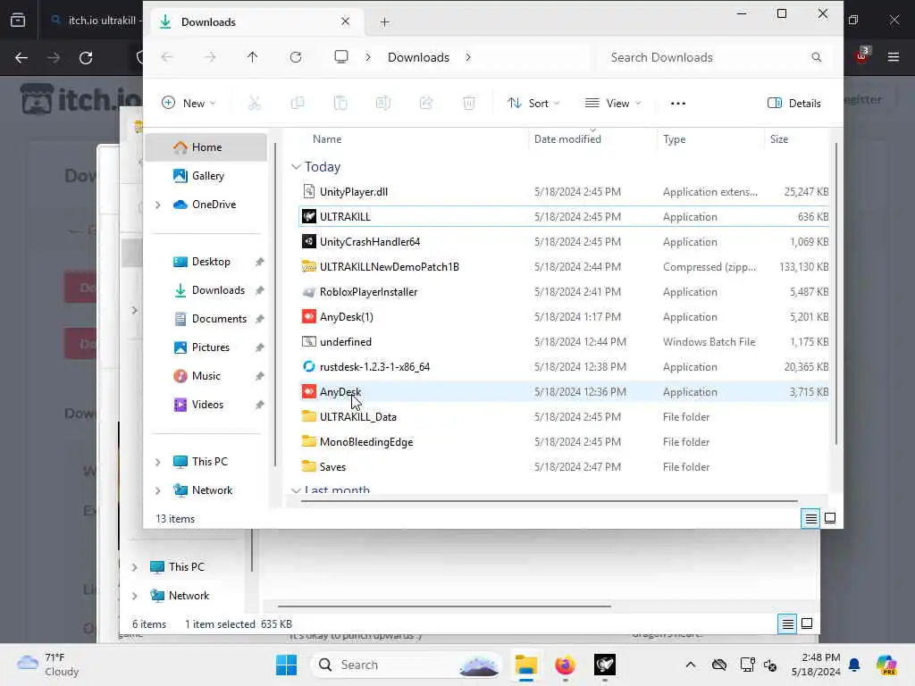Open the See more three-dots menu
This screenshot has height=686, width=915.
678,104
